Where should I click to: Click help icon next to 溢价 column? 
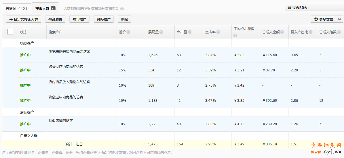click(128, 32)
